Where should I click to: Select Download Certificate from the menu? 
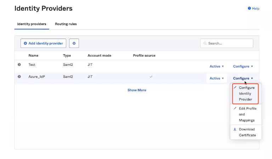click(247, 132)
